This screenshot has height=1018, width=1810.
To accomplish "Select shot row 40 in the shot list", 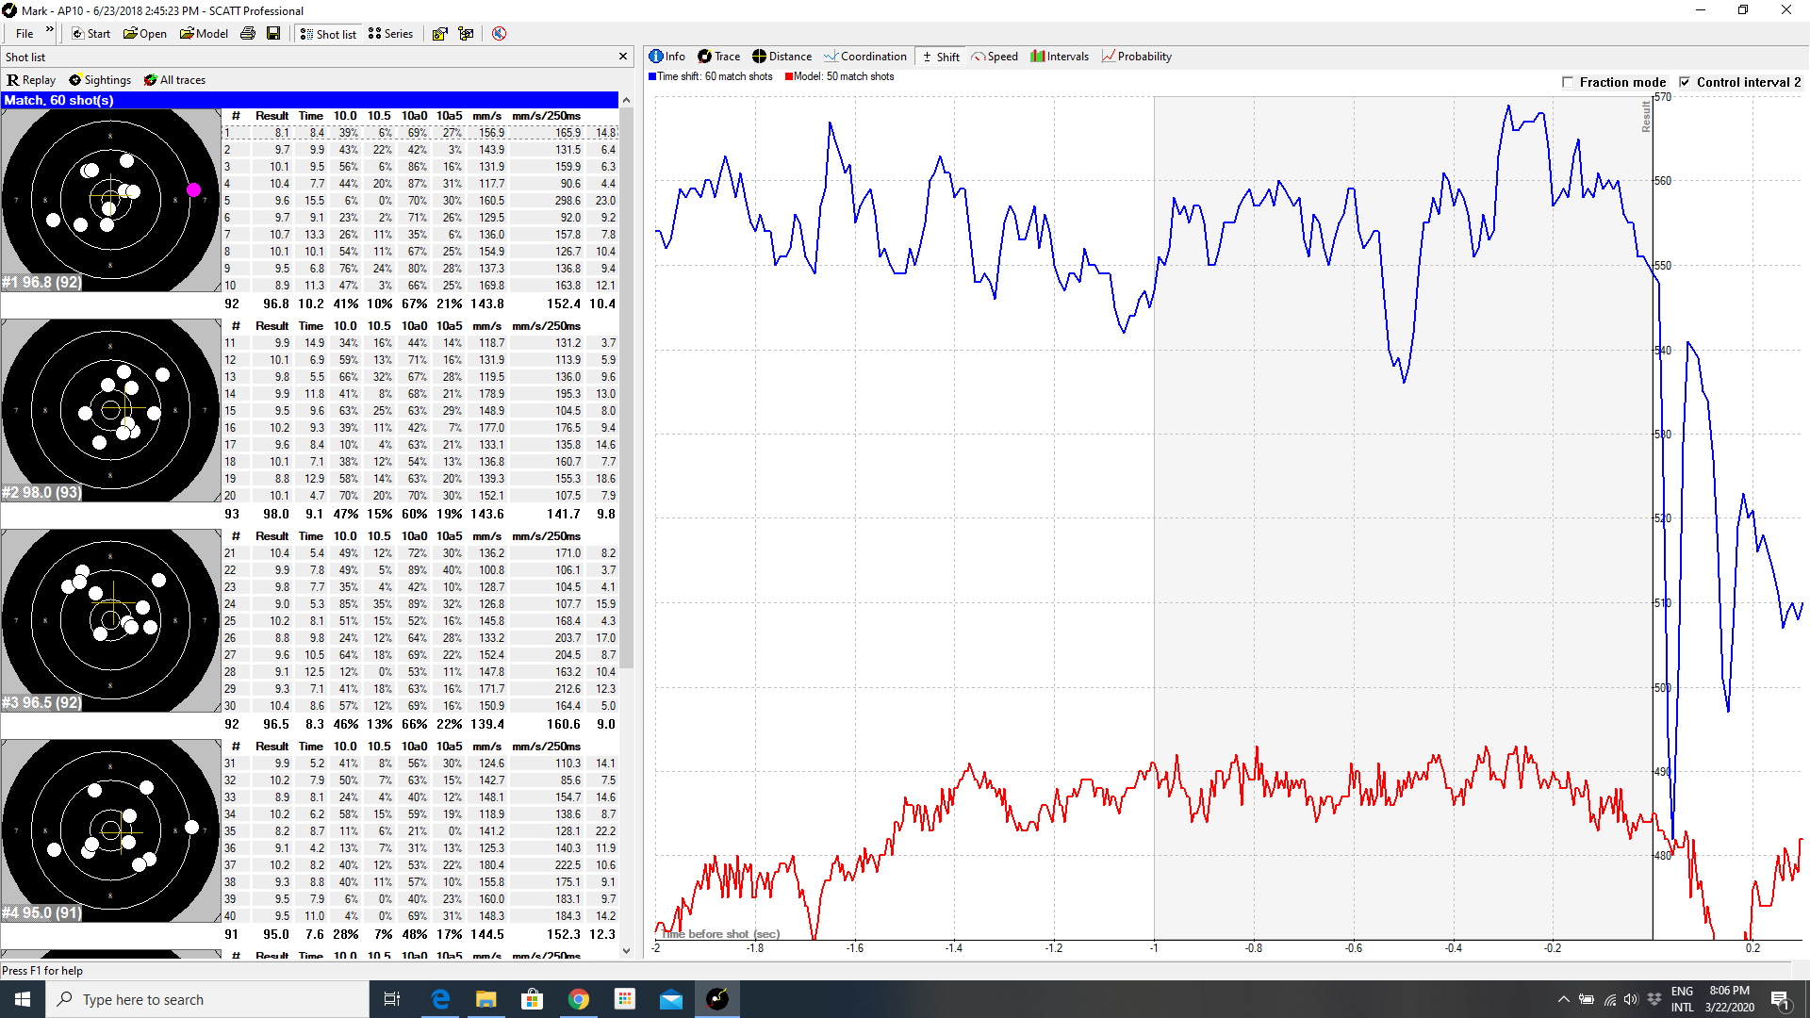I will [420, 916].
